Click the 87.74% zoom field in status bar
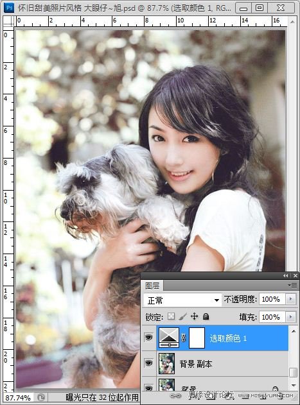300x405 pixels. coord(17,397)
